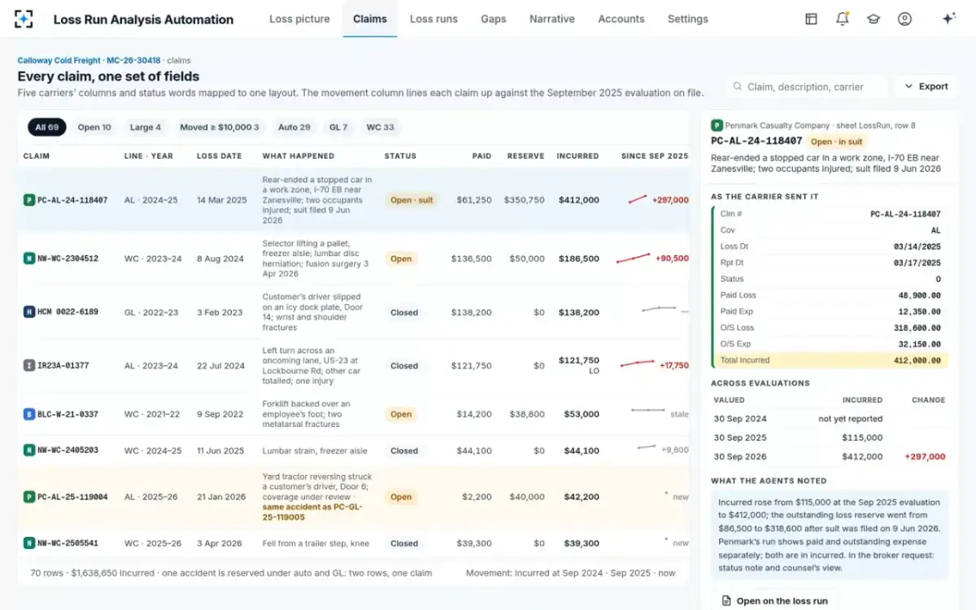Click the carrier icon of NW-WC-2405203
976x610 pixels.
click(x=29, y=451)
